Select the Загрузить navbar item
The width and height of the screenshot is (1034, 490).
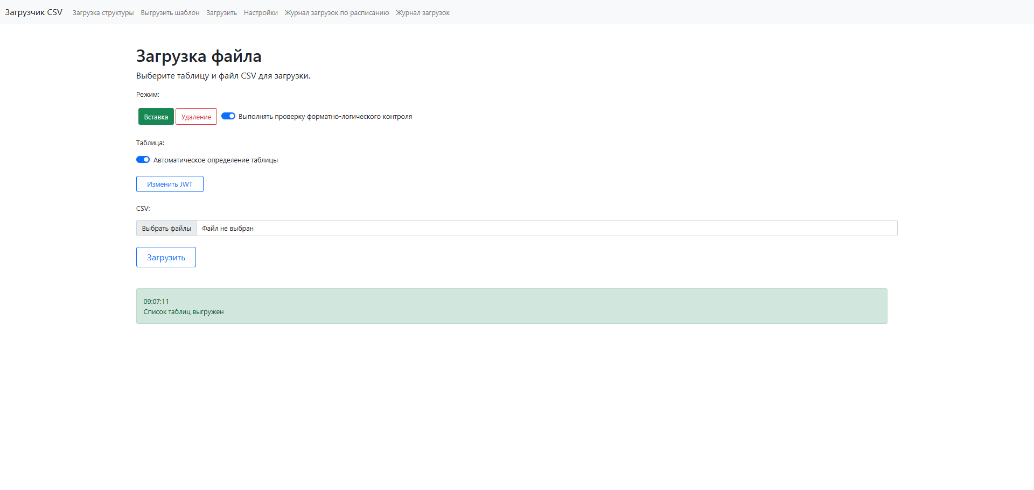tap(221, 13)
